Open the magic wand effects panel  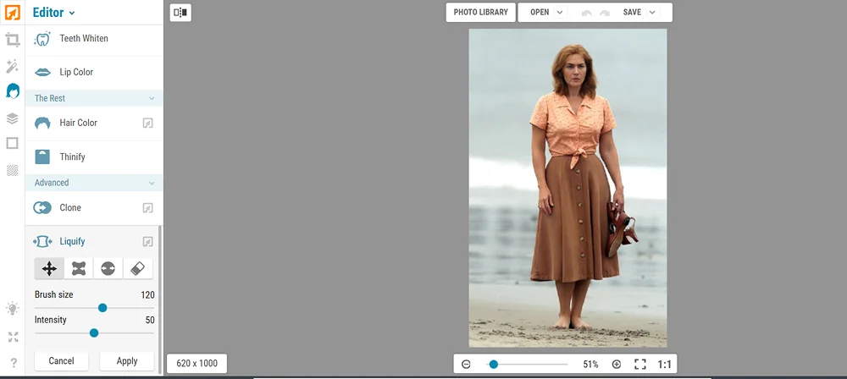click(13, 66)
